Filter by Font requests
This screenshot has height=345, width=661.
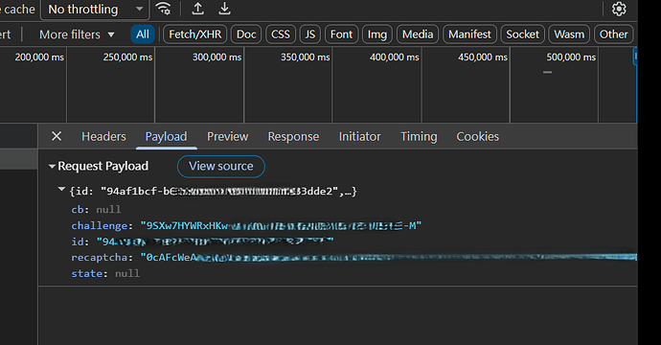point(341,34)
